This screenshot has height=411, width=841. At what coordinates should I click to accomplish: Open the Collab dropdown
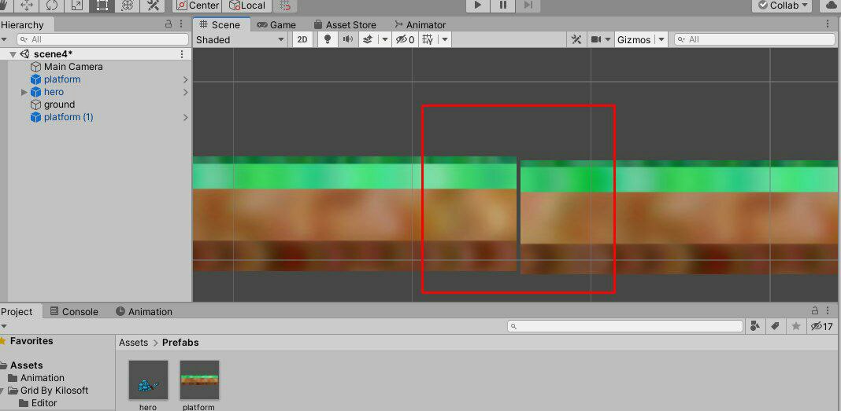[784, 6]
